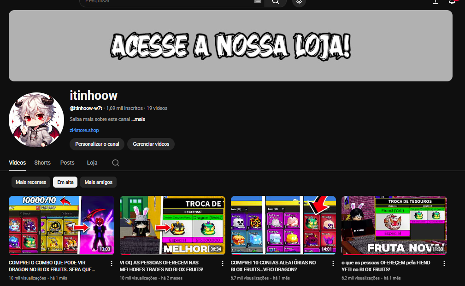This screenshot has width=465, height=286.
Task: Click the há 2 meses text
Action: [172, 278]
